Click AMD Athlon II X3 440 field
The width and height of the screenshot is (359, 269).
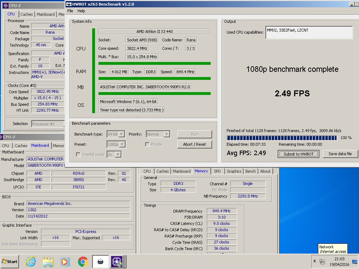154,32
